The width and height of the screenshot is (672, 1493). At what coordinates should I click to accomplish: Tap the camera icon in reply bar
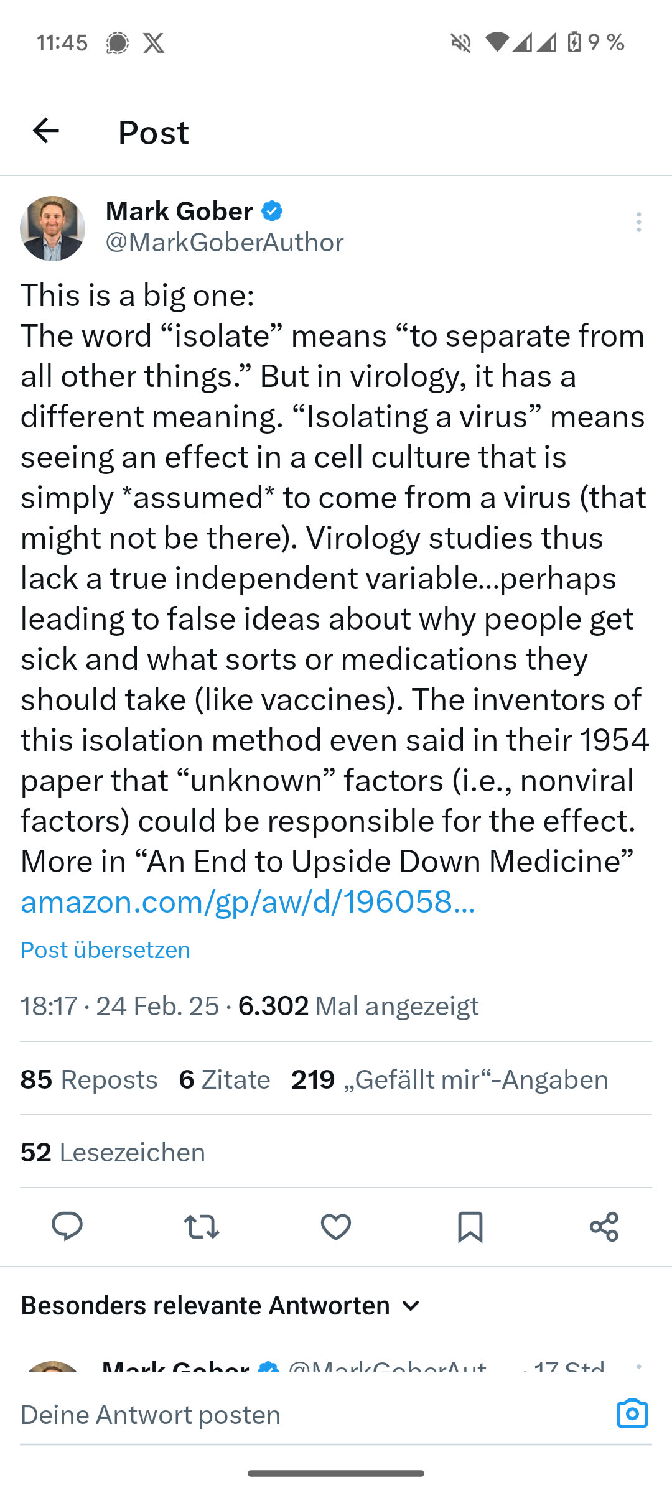[x=632, y=1413]
